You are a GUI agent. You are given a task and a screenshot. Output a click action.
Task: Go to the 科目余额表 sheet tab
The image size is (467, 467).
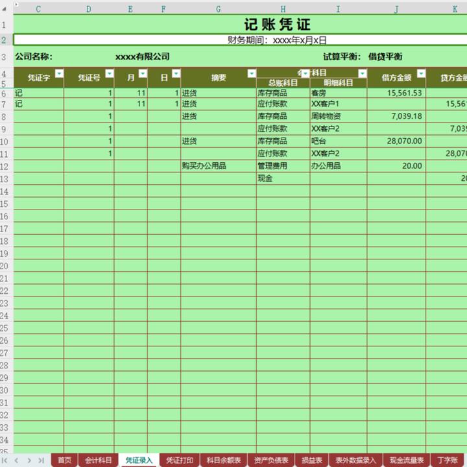224,461
